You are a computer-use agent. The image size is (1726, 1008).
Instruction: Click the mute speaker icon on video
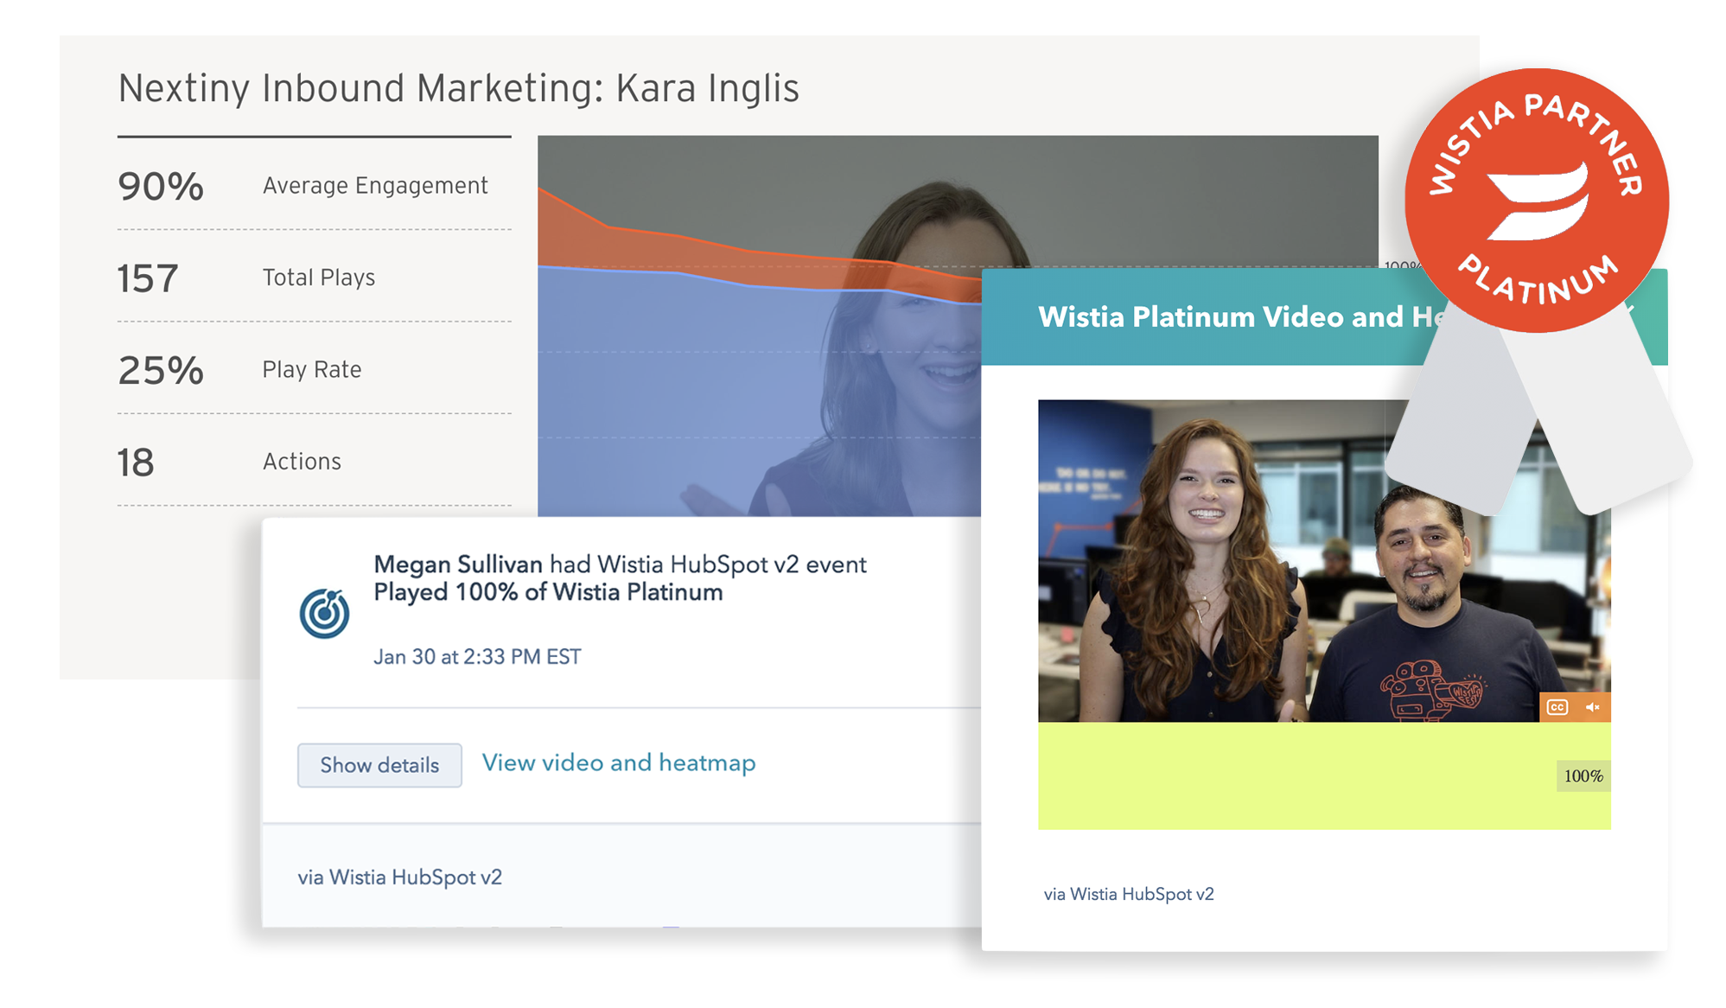click(1592, 707)
